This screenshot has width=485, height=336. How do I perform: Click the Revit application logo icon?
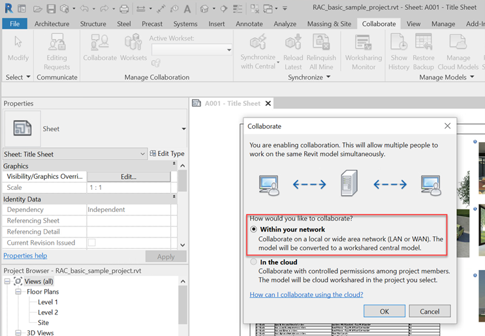[x=9, y=8]
